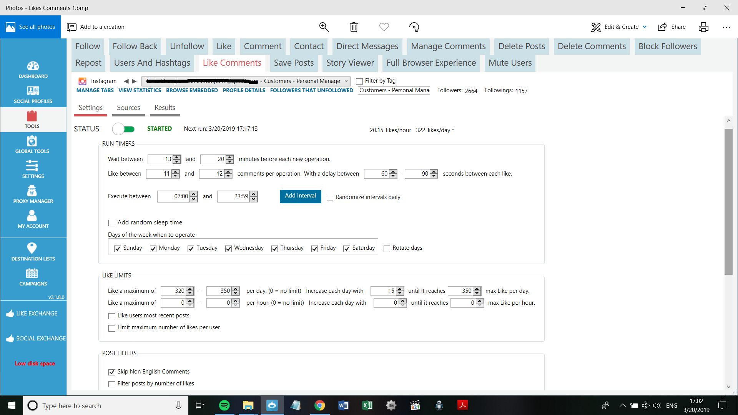Screen dimensions: 738x415
Task: Click the zoom magnifier icon in Photos
Action: coord(324,27)
